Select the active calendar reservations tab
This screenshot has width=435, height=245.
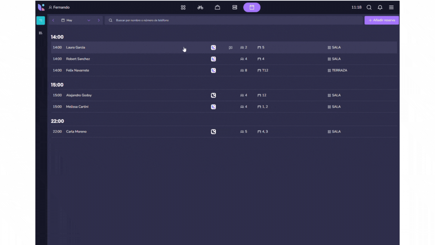251,7
